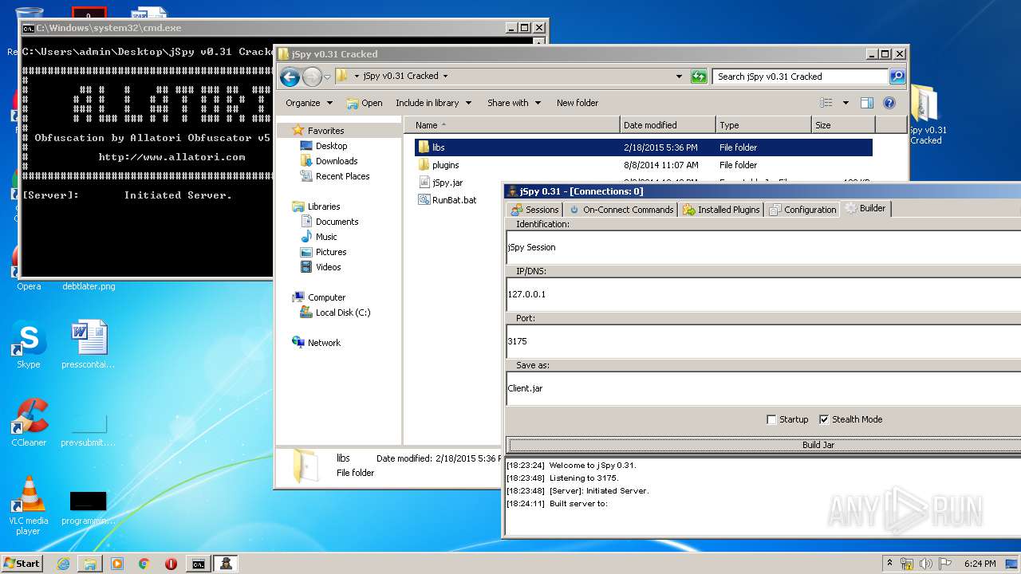The width and height of the screenshot is (1021, 574).
Task: Select the libs folder in Explorer
Action: (x=643, y=147)
